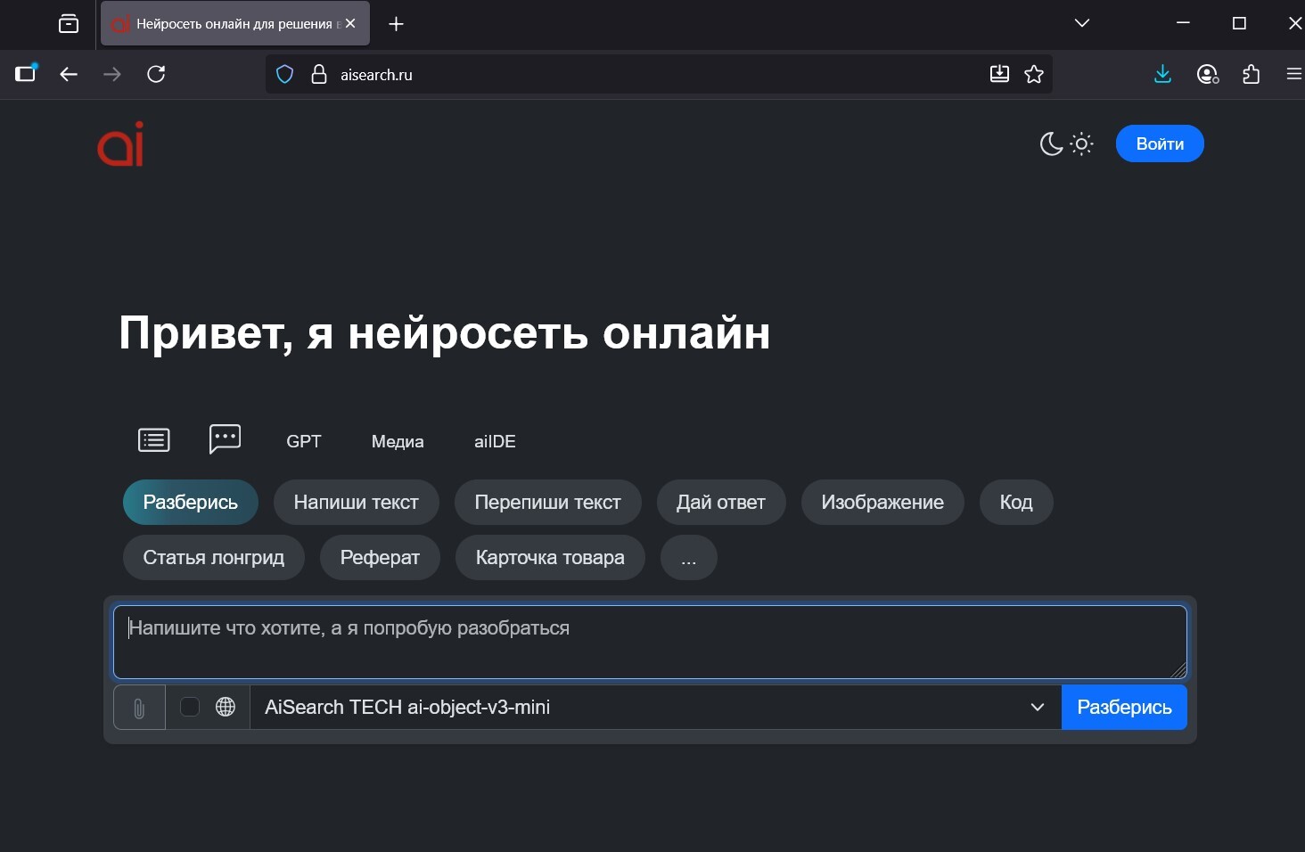Viewport: 1305px width, 852px height.
Task: Click the red ai logo
Action: pos(121,144)
